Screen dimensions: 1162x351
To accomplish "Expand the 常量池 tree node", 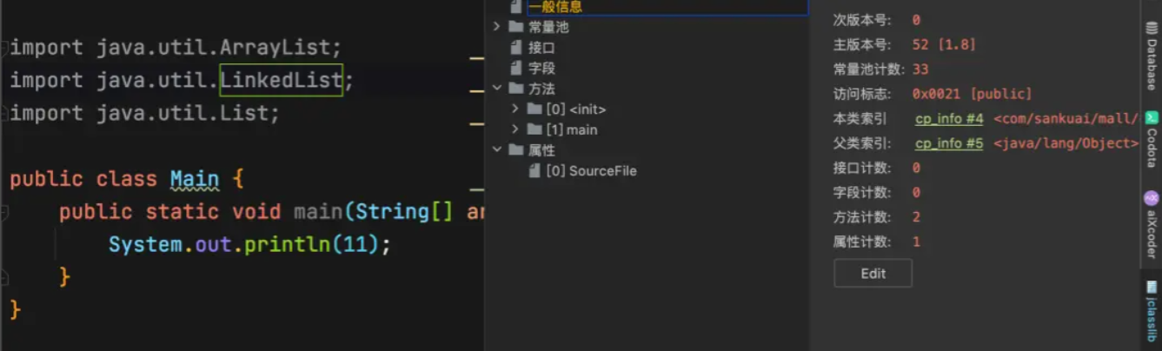I will pos(496,27).
